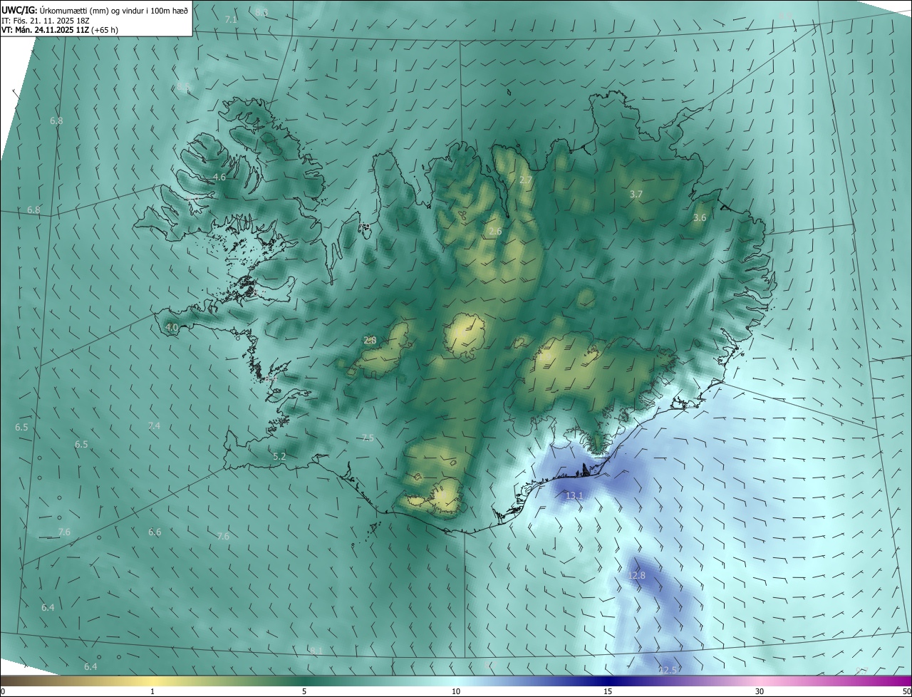
Task: Click the 3.7 value in northeast Iceland
Action: coord(636,194)
